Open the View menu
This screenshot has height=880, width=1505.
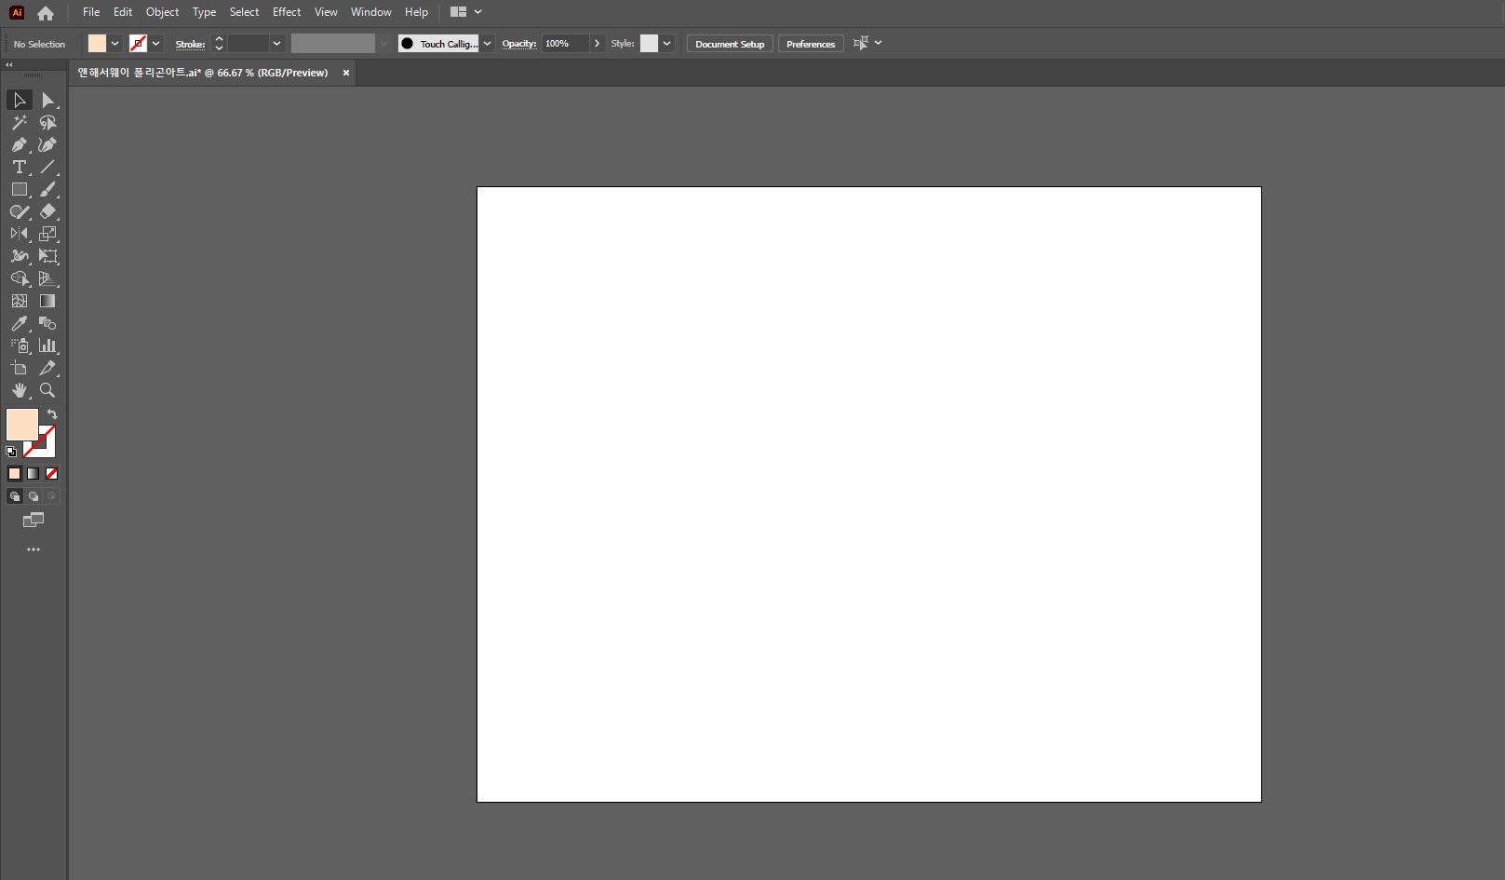[326, 12]
